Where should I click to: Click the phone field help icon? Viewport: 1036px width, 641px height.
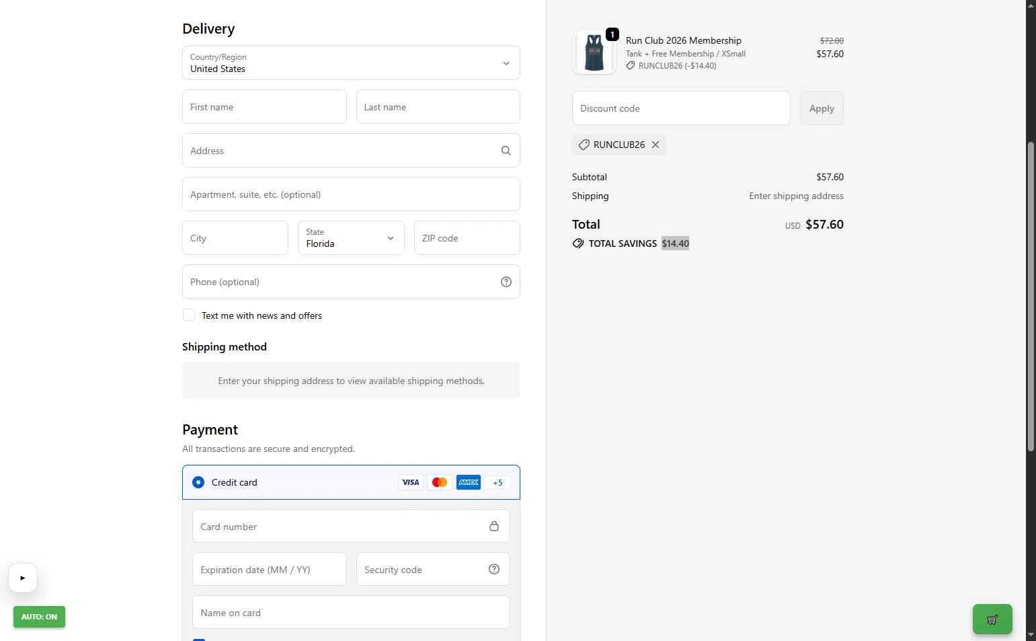coord(506,282)
